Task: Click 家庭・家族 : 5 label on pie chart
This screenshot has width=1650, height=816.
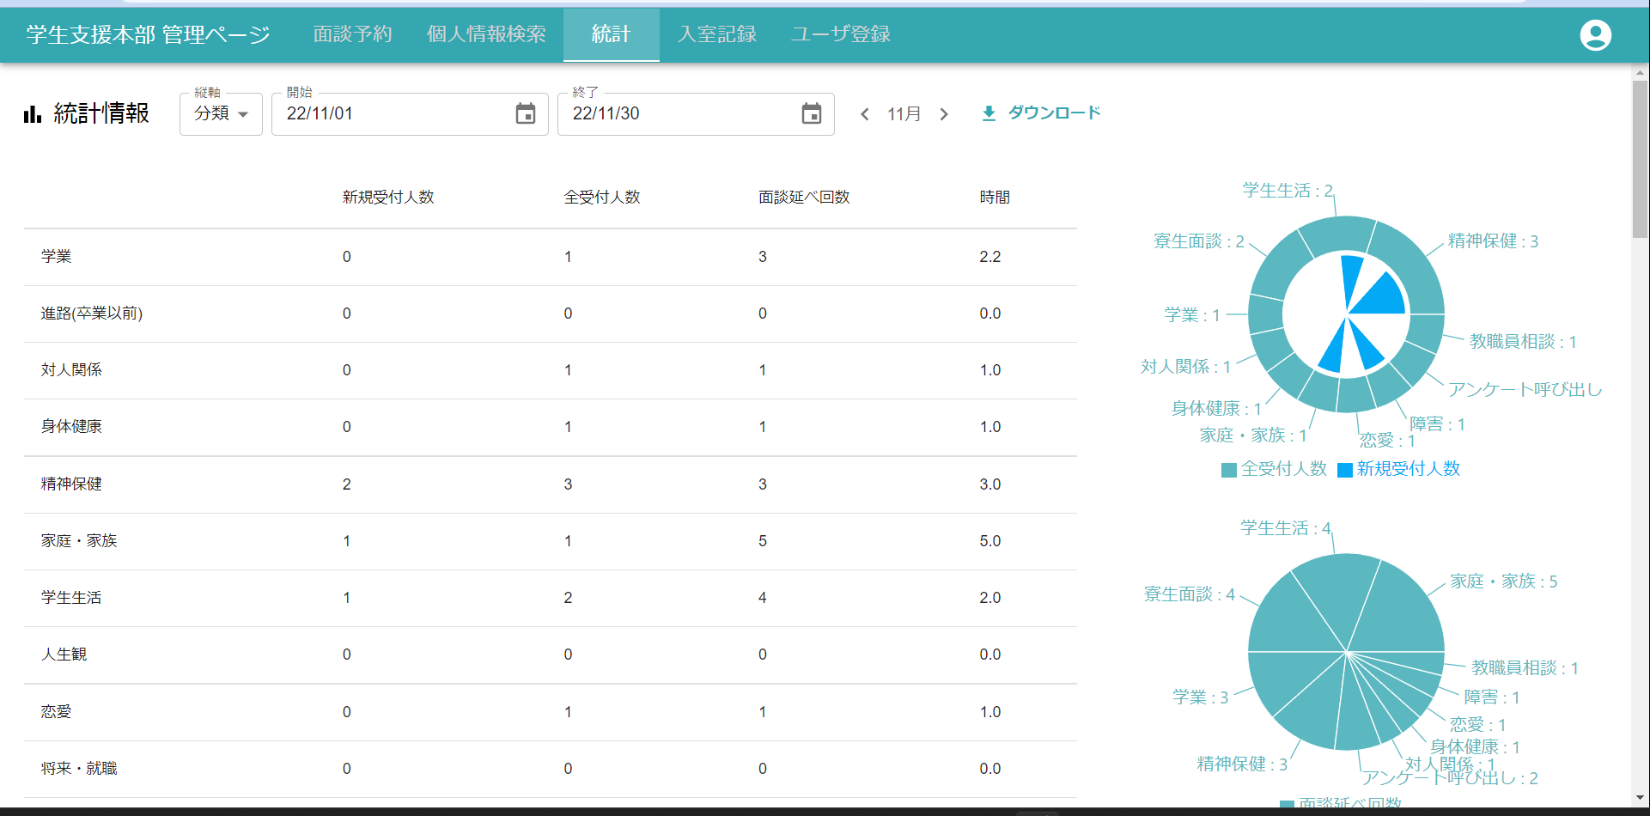Action: [x=1504, y=582]
